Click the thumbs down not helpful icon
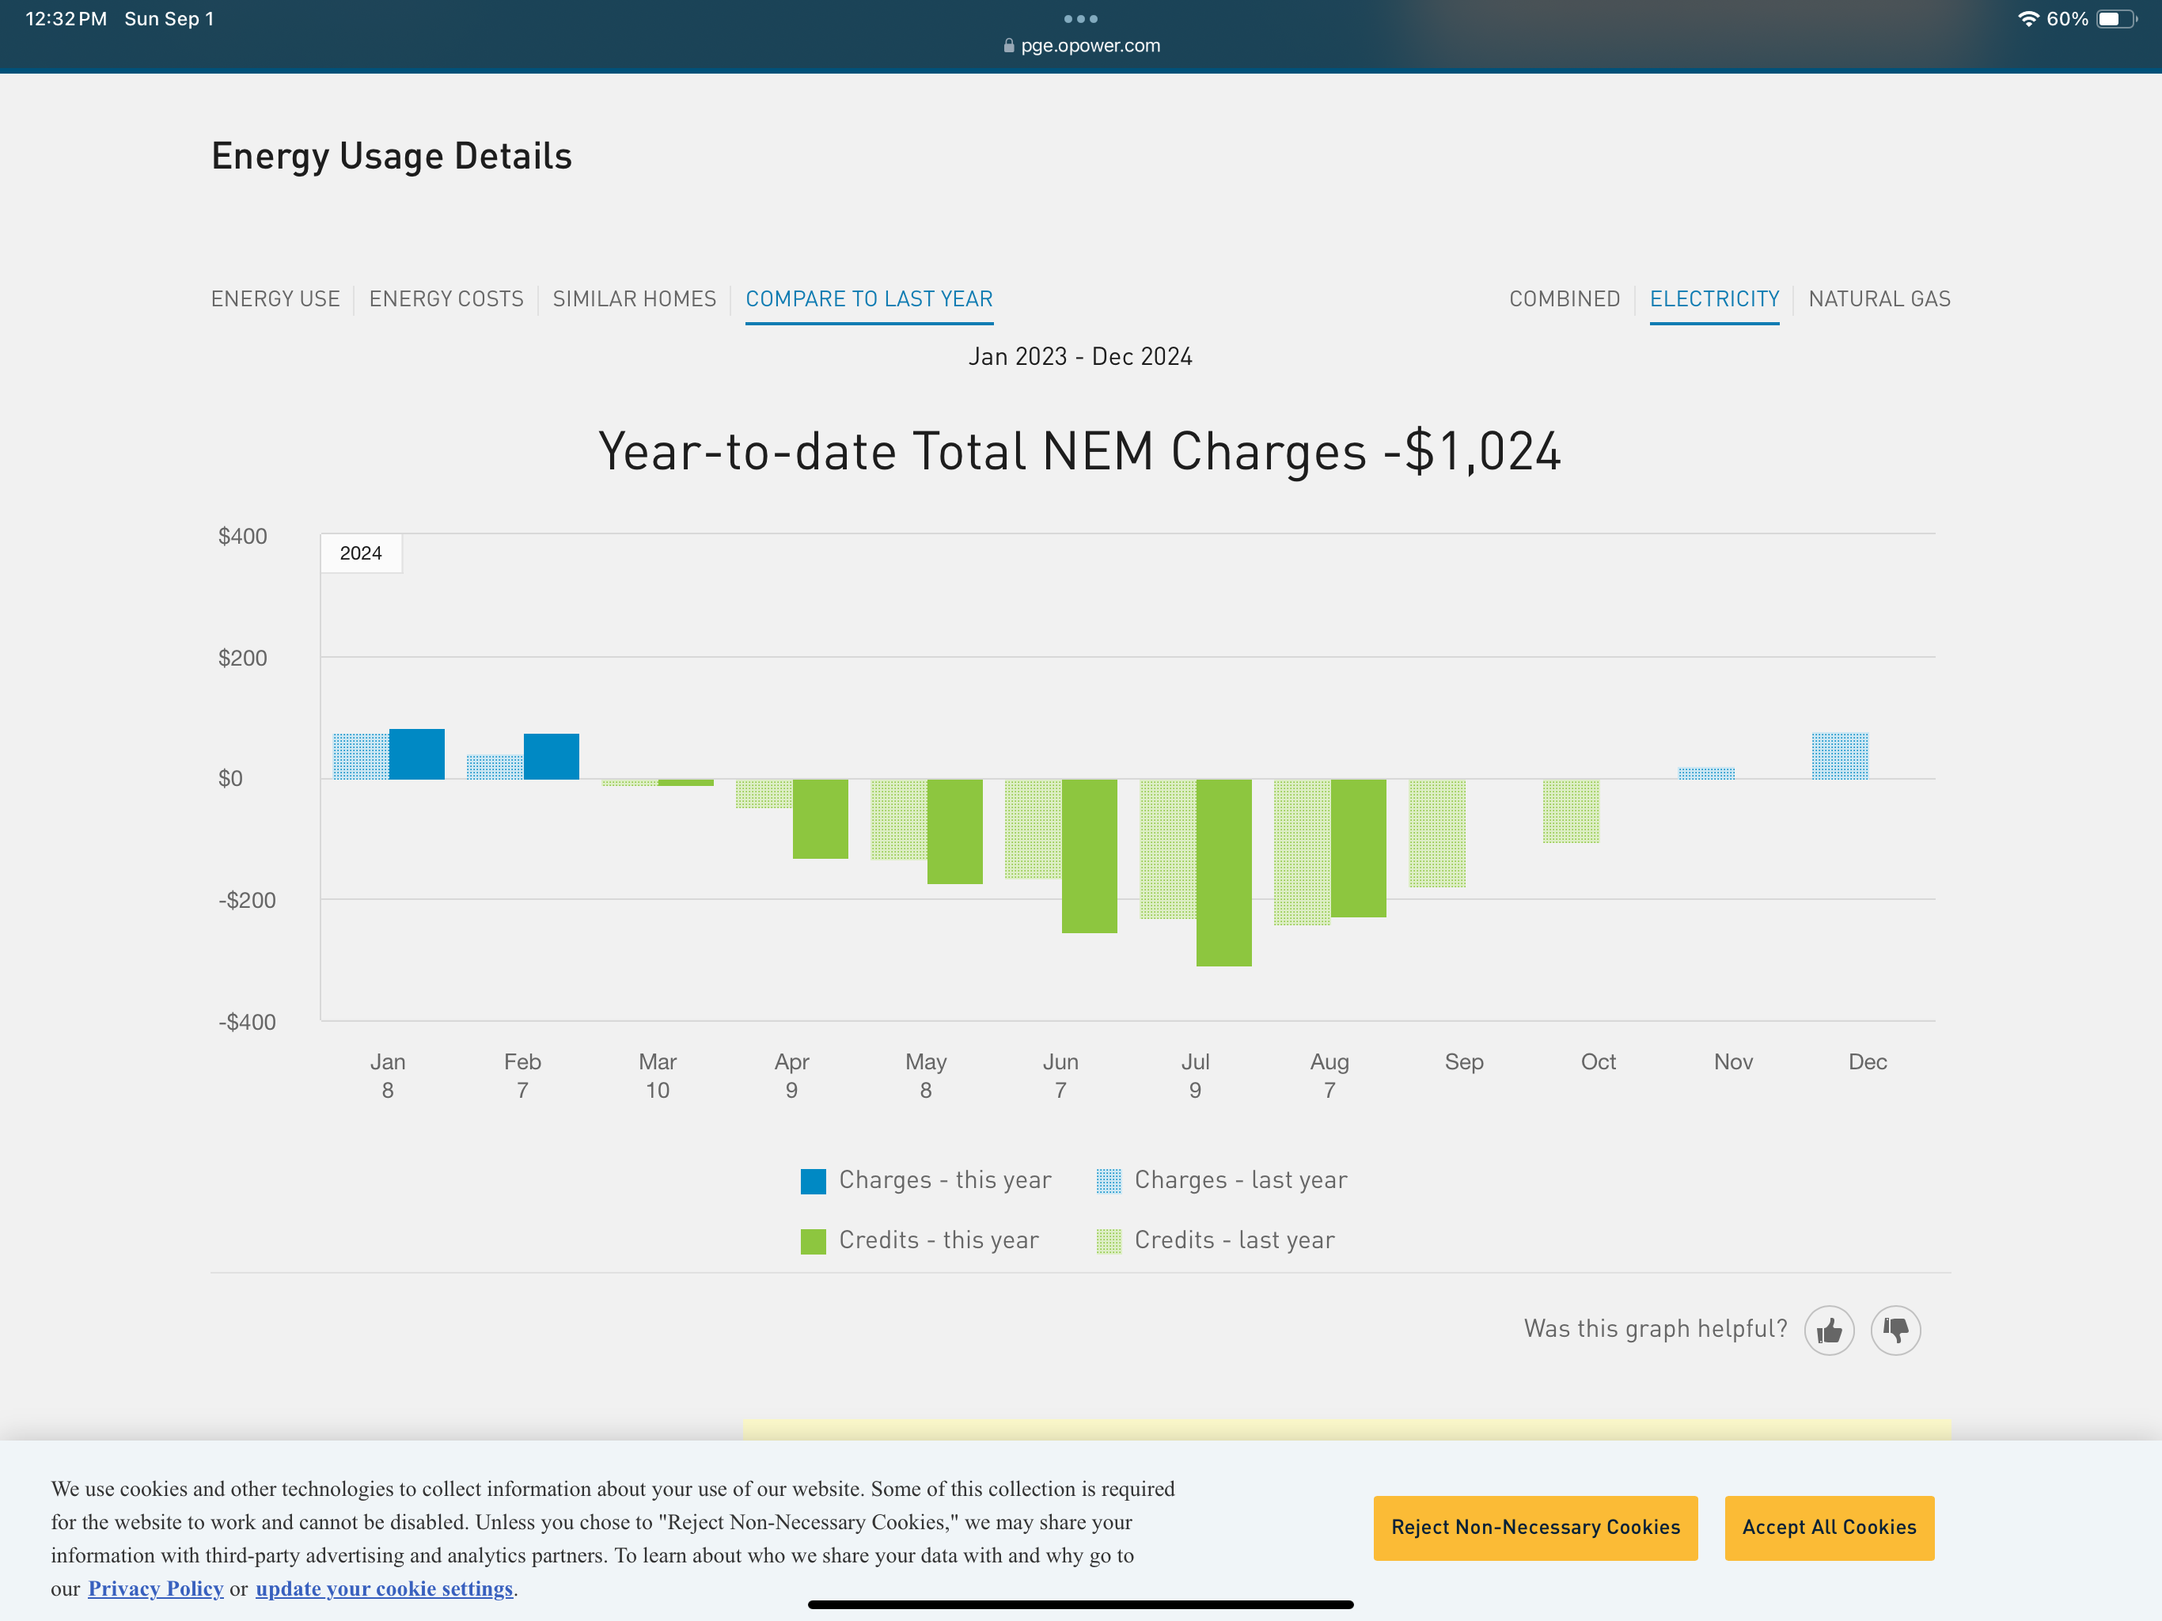The width and height of the screenshot is (2162, 1621). 1895,1330
